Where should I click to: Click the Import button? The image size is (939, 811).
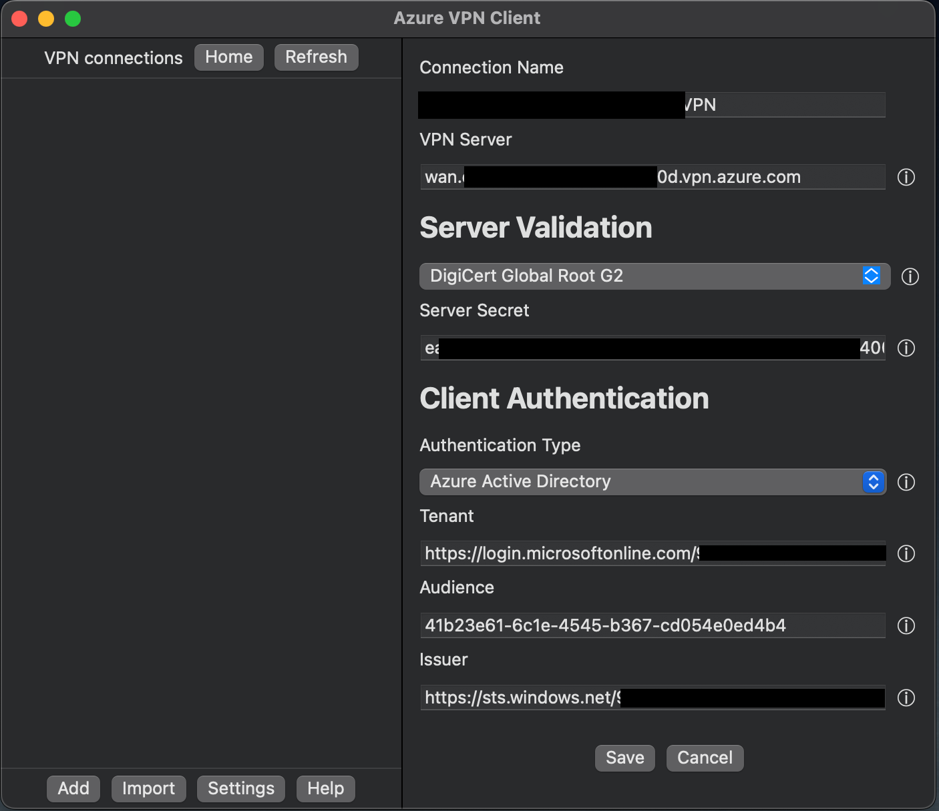click(x=148, y=788)
